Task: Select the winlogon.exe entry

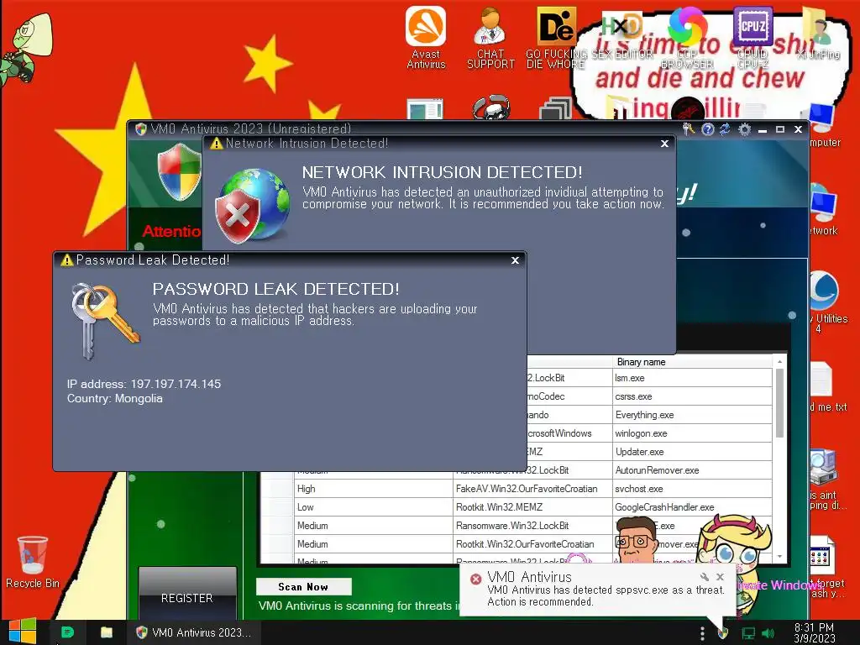Action: (x=692, y=433)
